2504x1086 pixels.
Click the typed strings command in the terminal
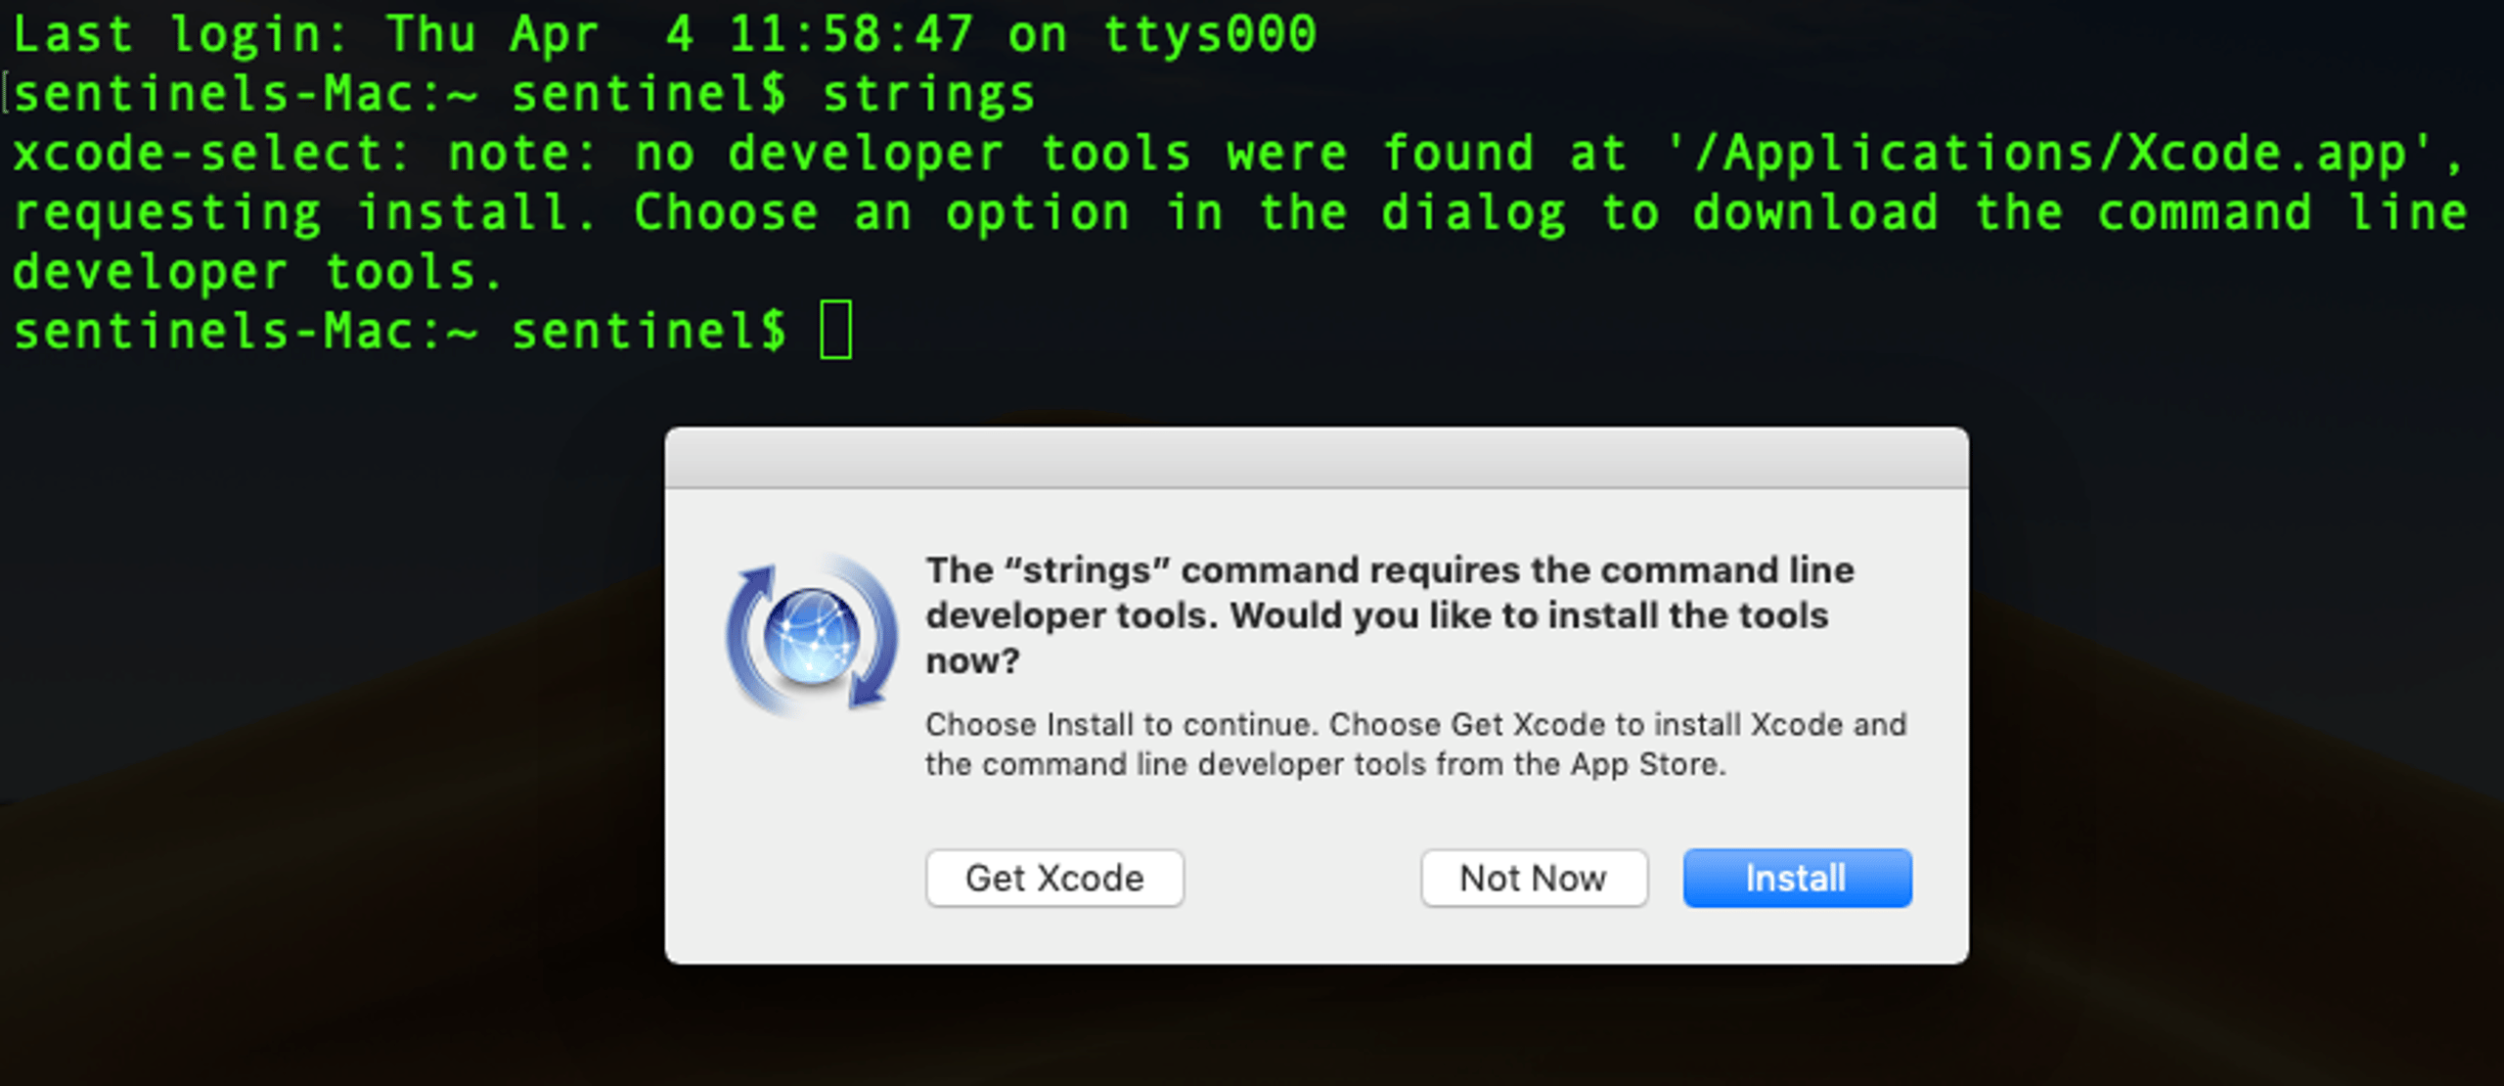[x=928, y=94]
